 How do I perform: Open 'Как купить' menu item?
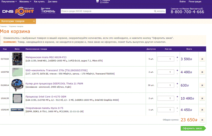click(39, 2)
